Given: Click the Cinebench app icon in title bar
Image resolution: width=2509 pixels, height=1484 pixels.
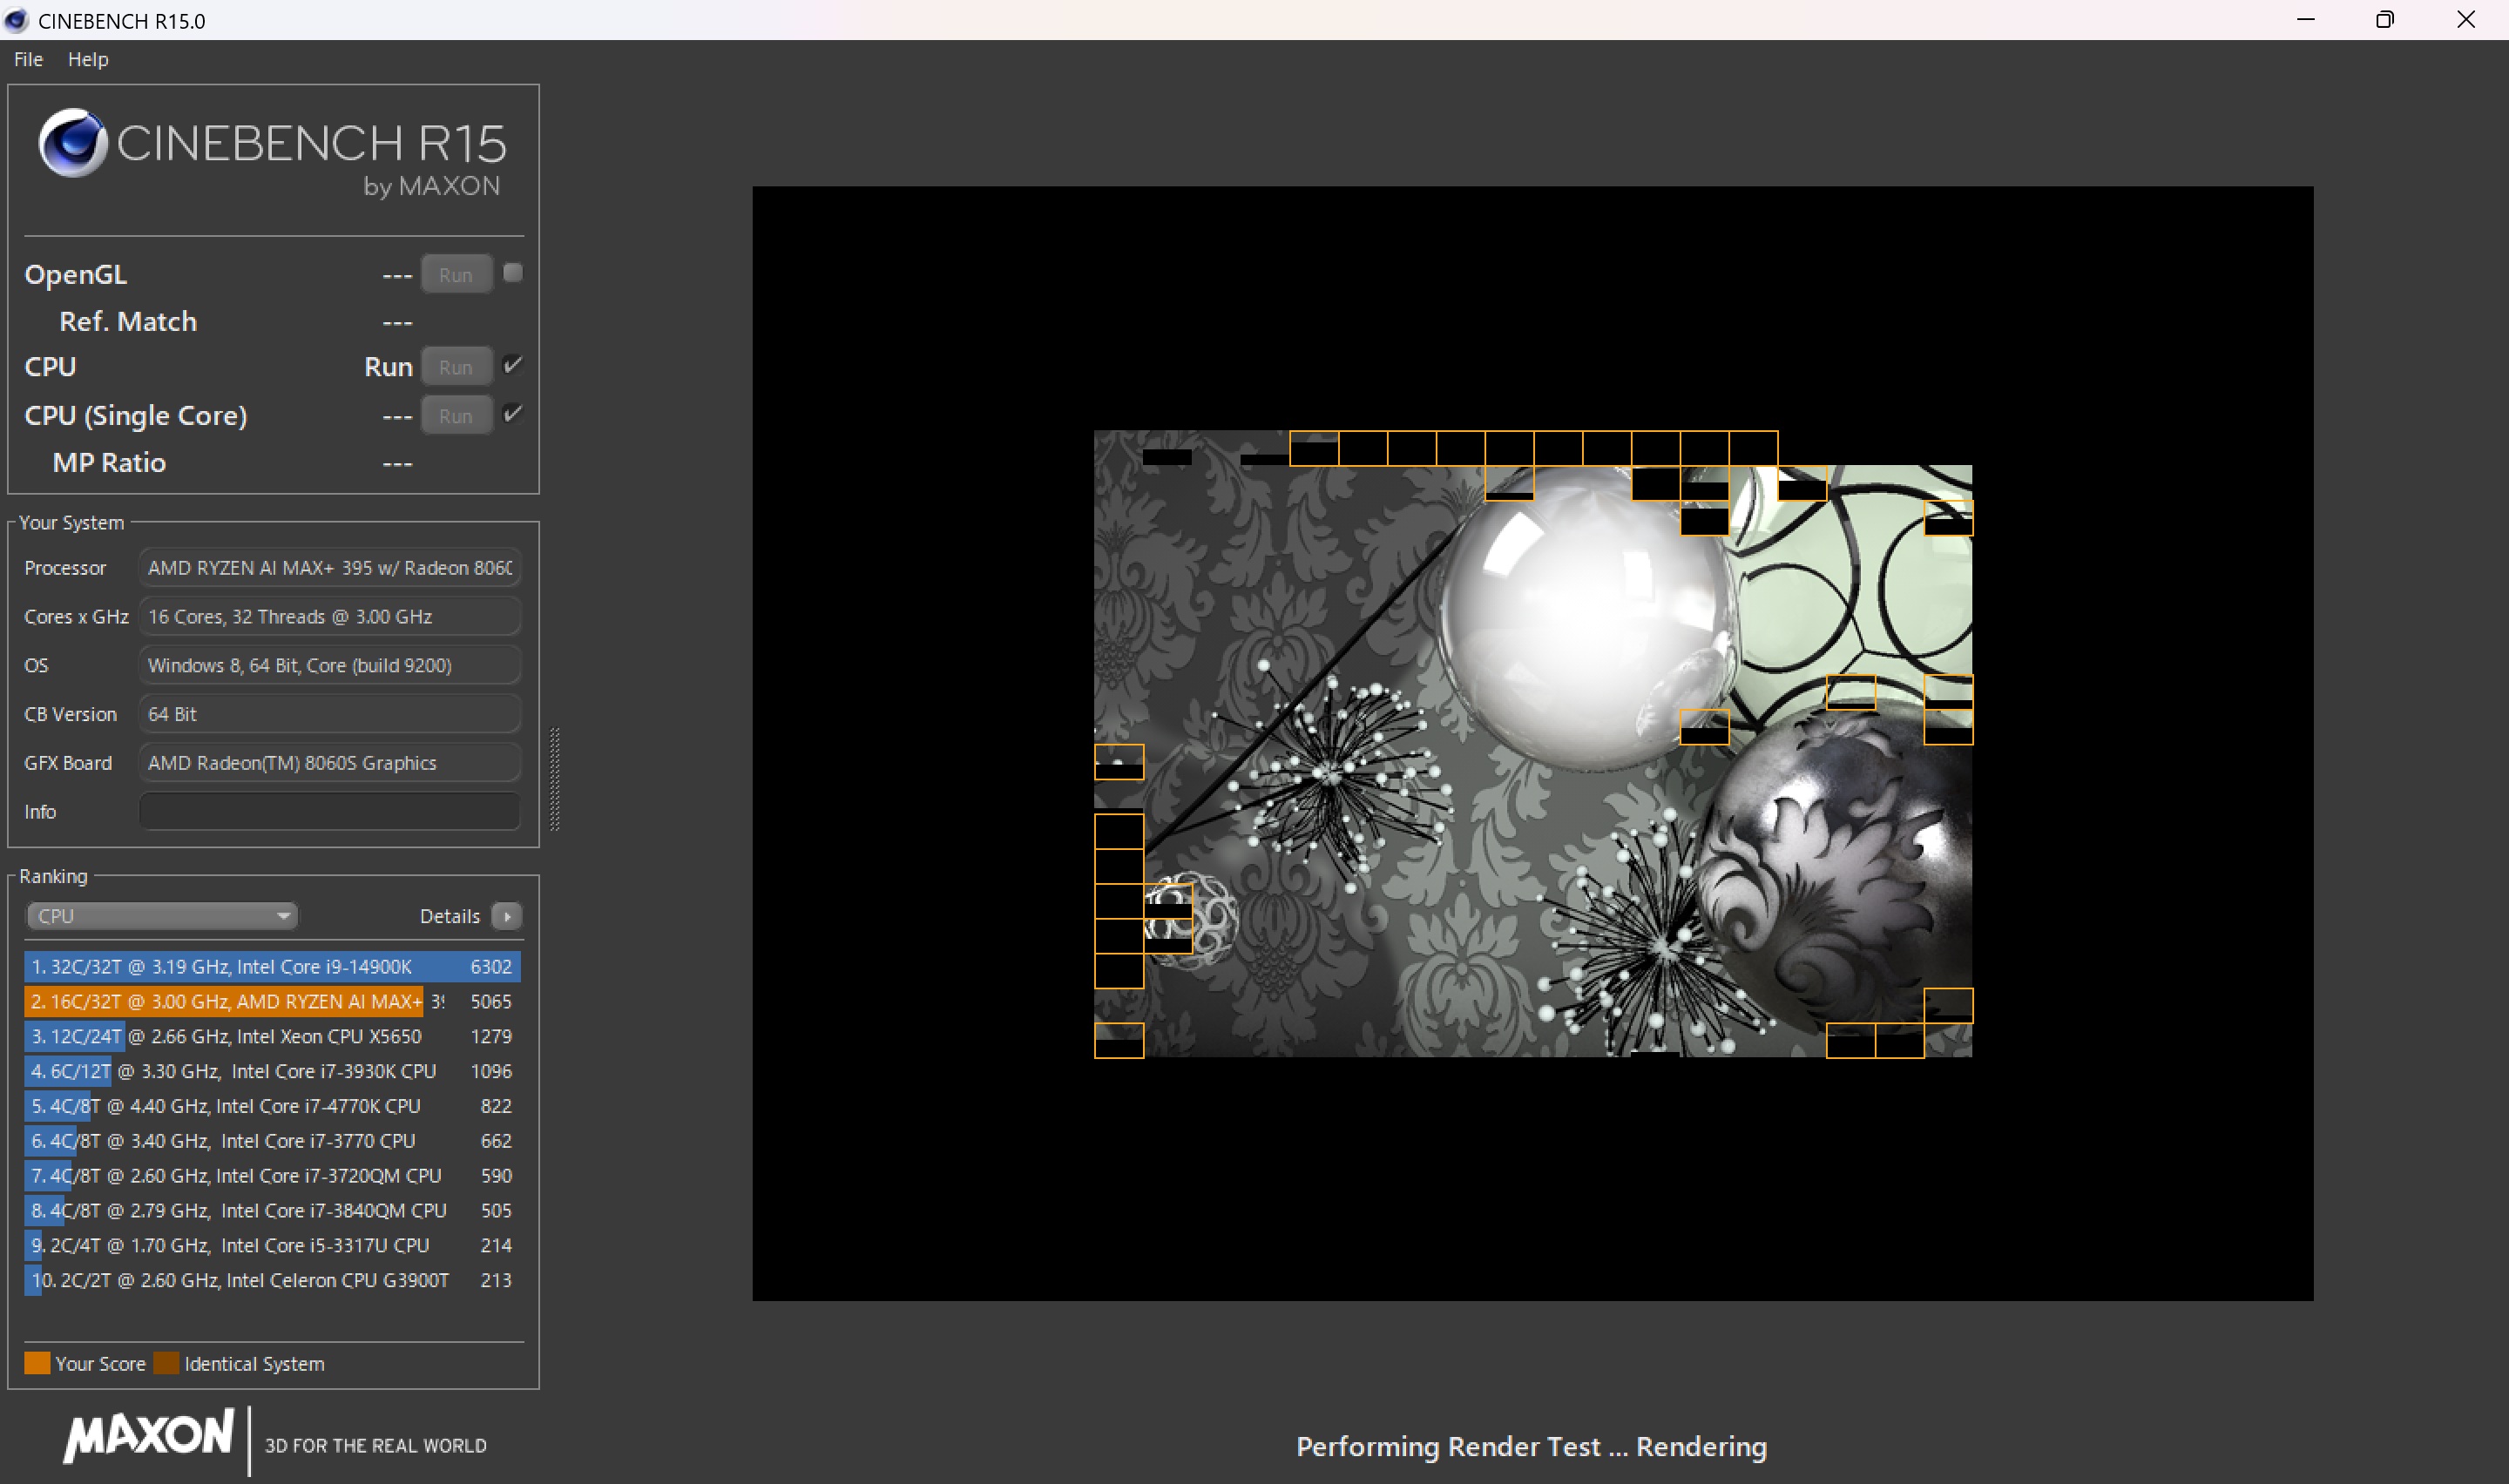Looking at the screenshot, I should pos(16,20).
